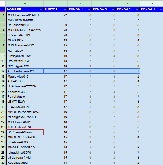Select cell Boletaire#XXX

pyautogui.click(x=25, y=142)
